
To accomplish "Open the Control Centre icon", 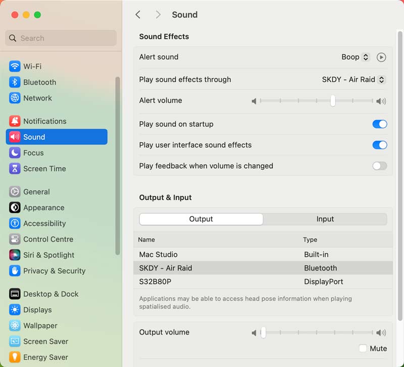I will click(15, 239).
